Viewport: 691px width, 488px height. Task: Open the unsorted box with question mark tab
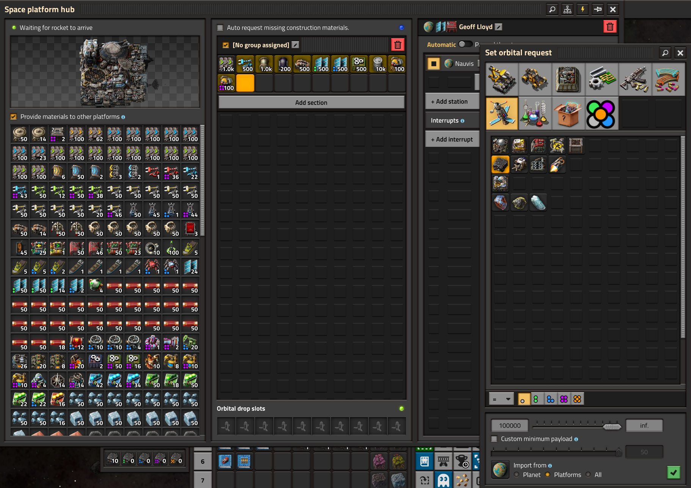pyautogui.click(x=568, y=113)
